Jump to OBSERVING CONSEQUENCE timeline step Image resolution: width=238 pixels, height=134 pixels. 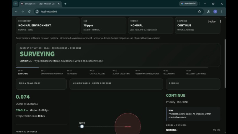pyautogui.click(x=147, y=72)
